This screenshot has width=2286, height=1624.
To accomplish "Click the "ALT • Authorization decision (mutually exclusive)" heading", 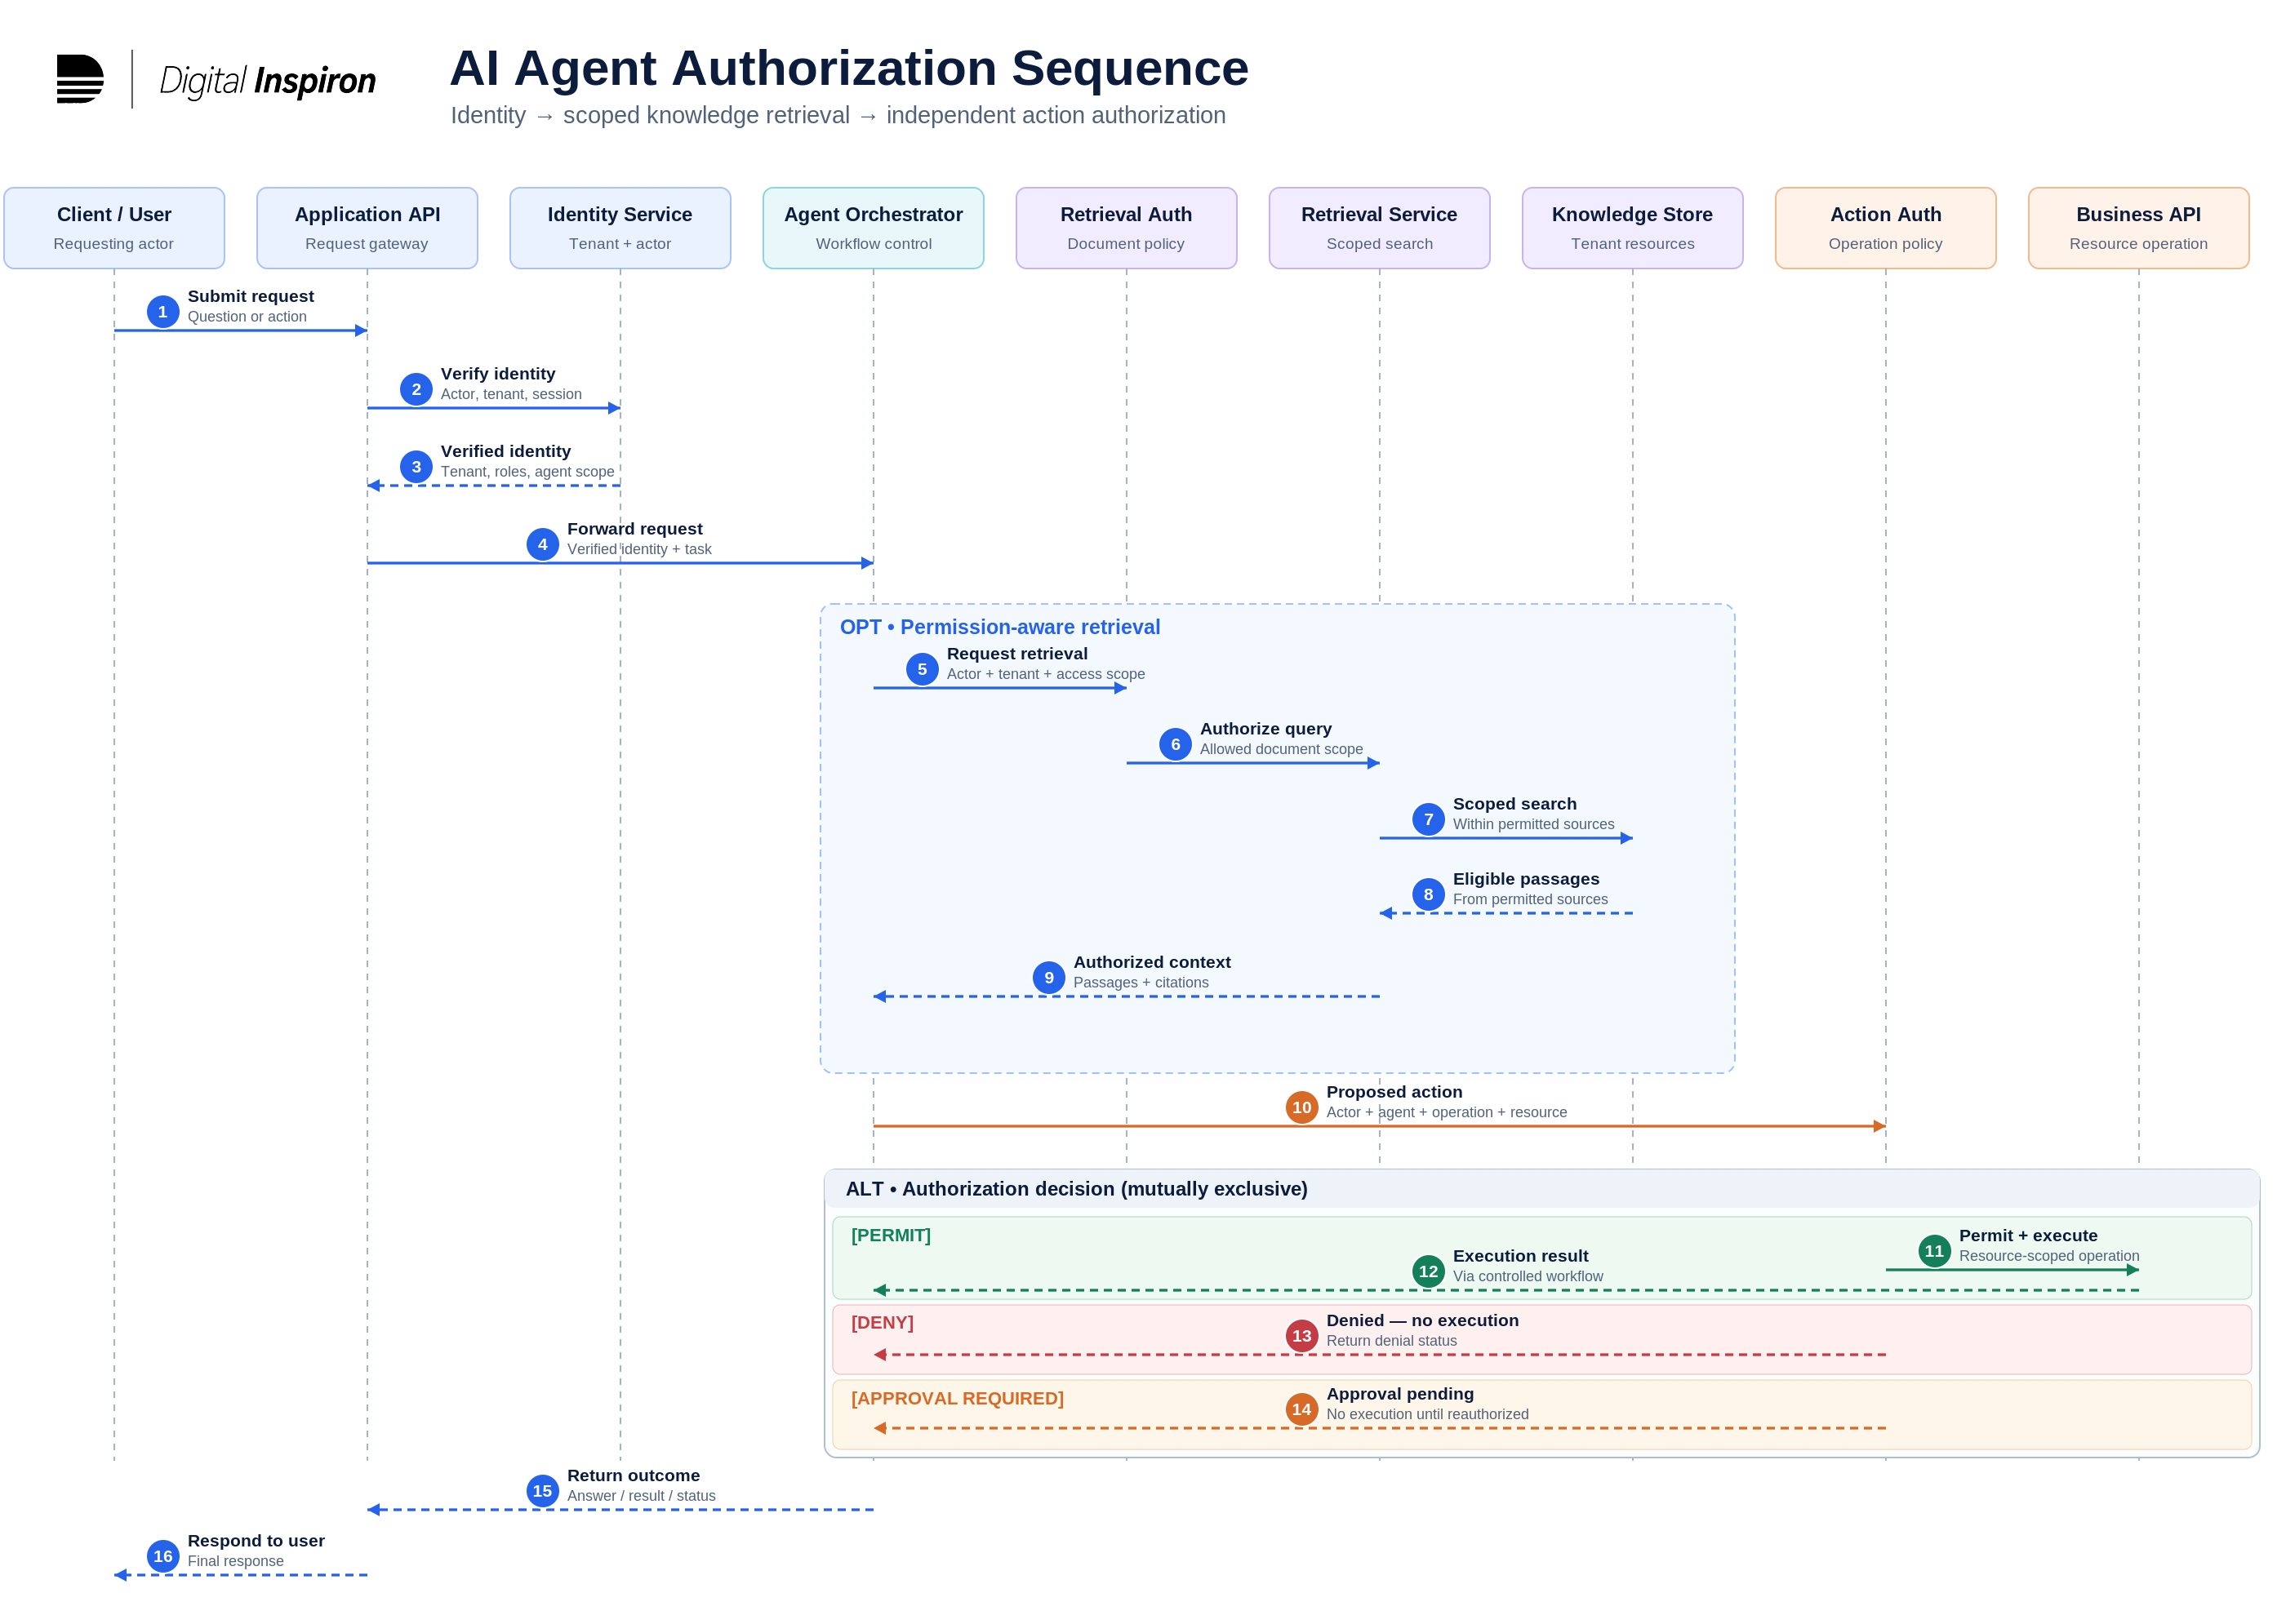I will 1077,1189.
